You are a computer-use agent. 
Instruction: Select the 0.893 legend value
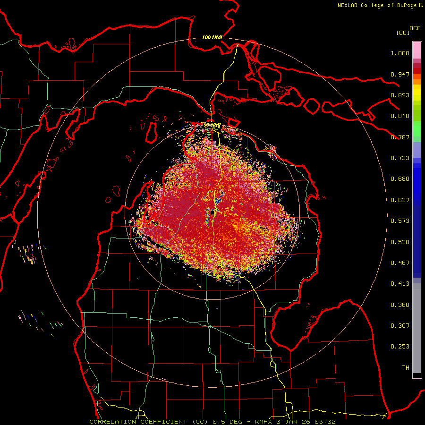tap(400, 95)
